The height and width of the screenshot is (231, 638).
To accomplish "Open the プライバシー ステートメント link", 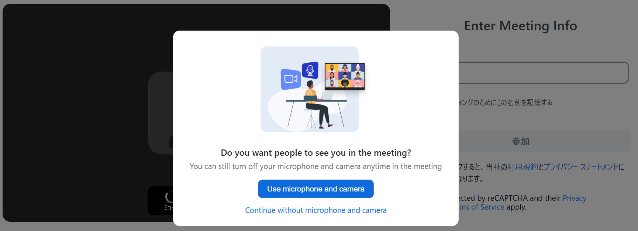I will click(x=581, y=167).
